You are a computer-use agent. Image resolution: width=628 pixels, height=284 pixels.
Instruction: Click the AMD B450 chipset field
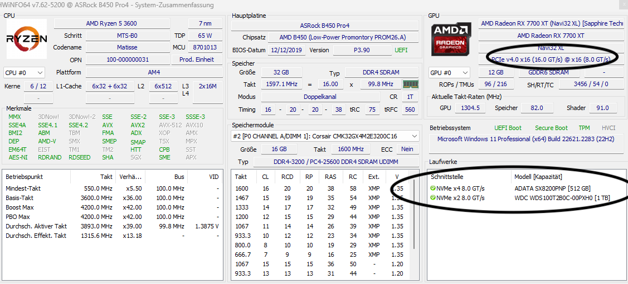[x=343, y=38]
